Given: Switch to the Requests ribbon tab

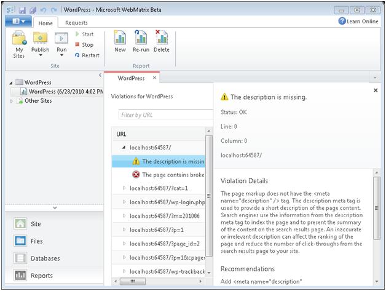Looking at the screenshot, I should [x=76, y=23].
